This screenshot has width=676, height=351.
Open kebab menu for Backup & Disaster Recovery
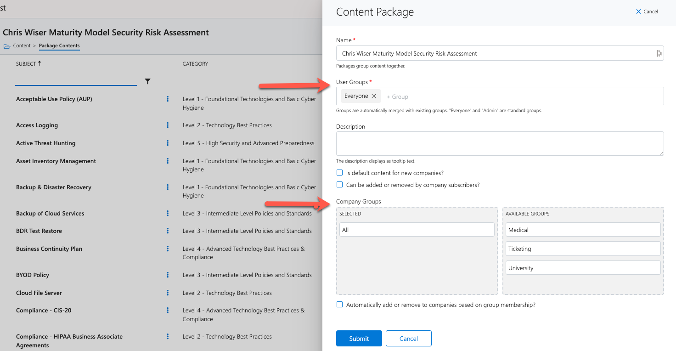pyautogui.click(x=168, y=187)
